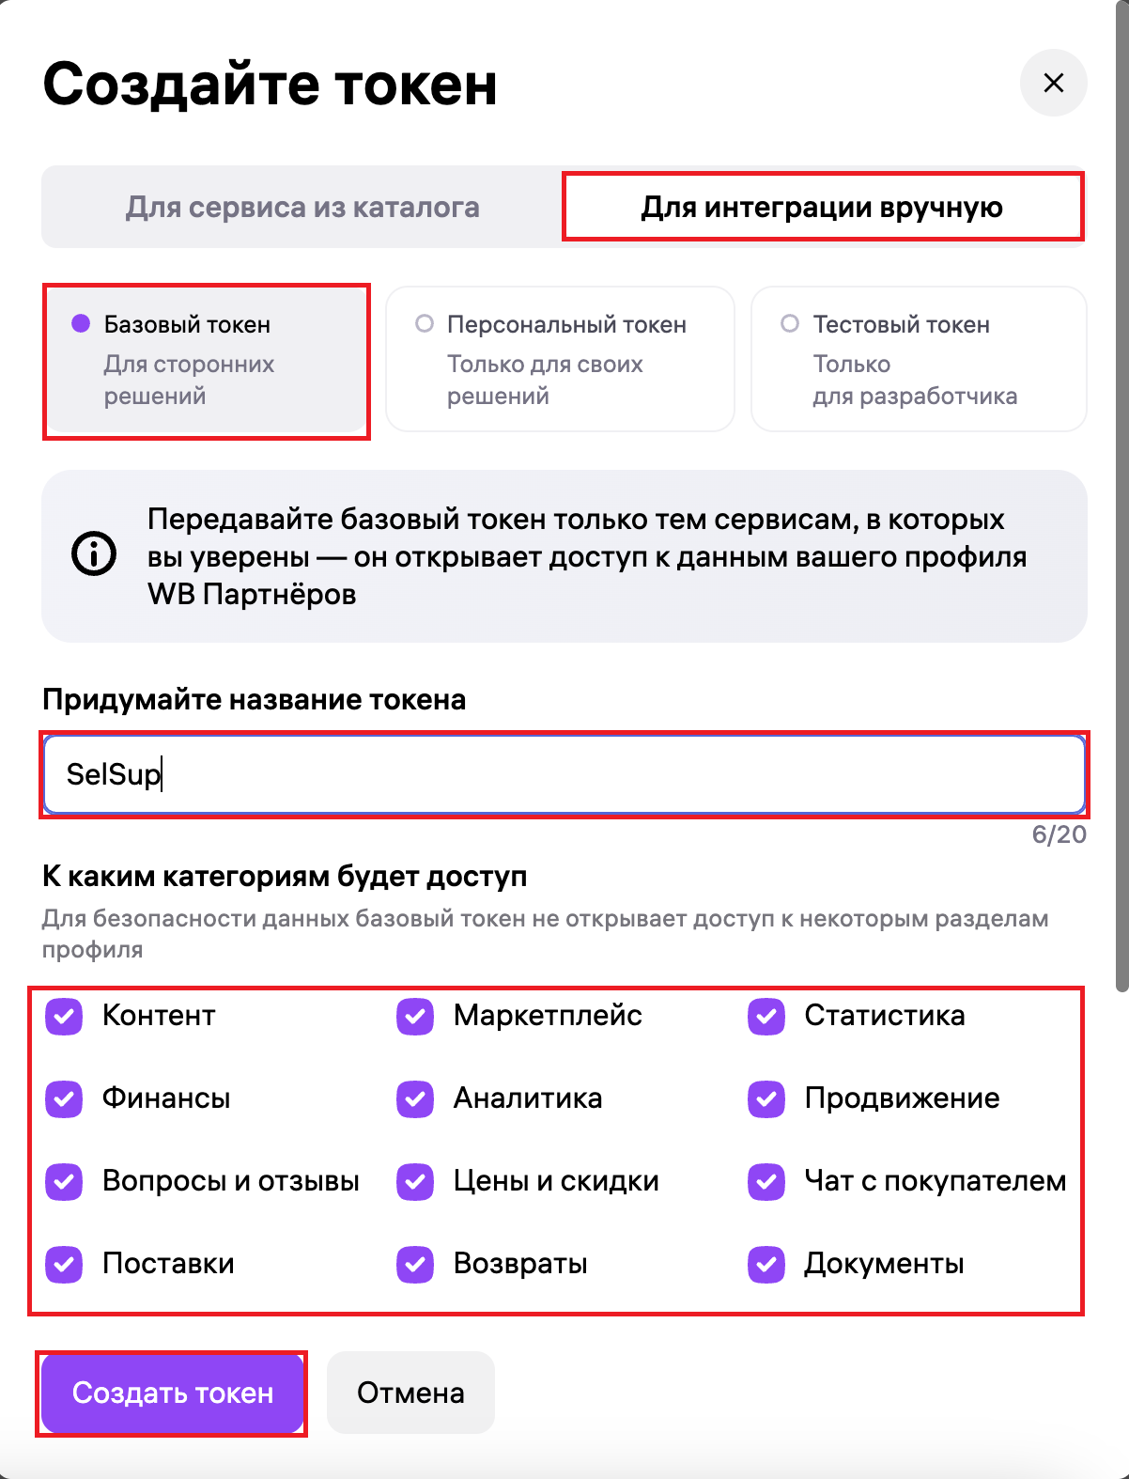Viewport: 1129px width, 1479px height.
Task: Click the info icon in the warning notice
Action: click(x=94, y=553)
